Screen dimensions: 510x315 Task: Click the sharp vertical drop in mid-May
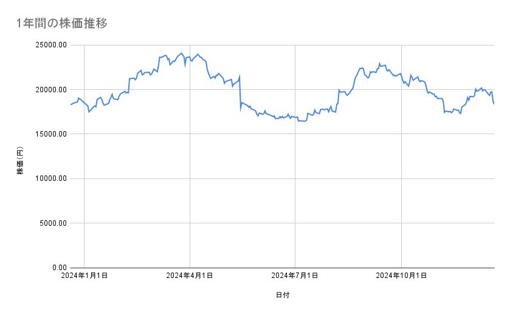[x=240, y=92]
